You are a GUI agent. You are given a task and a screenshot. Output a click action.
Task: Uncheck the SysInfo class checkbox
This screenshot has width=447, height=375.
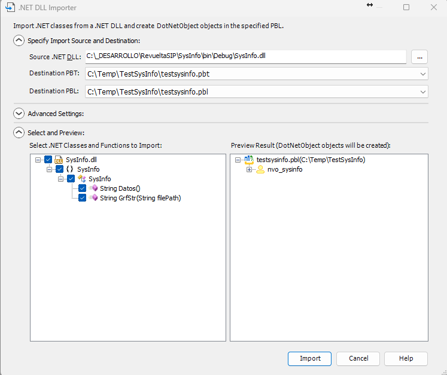(71, 179)
